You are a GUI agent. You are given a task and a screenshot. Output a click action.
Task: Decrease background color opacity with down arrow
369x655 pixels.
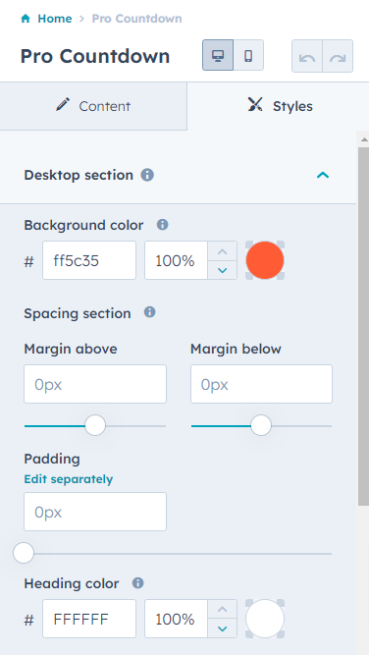pyautogui.click(x=223, y=270)
